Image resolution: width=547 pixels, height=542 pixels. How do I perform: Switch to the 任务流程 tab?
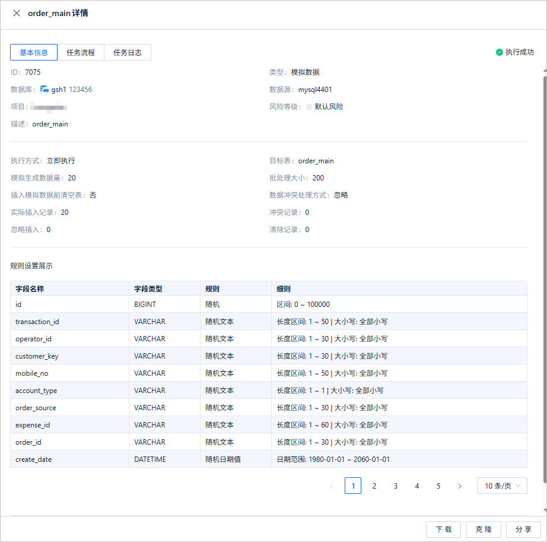[x=81, y=52]
